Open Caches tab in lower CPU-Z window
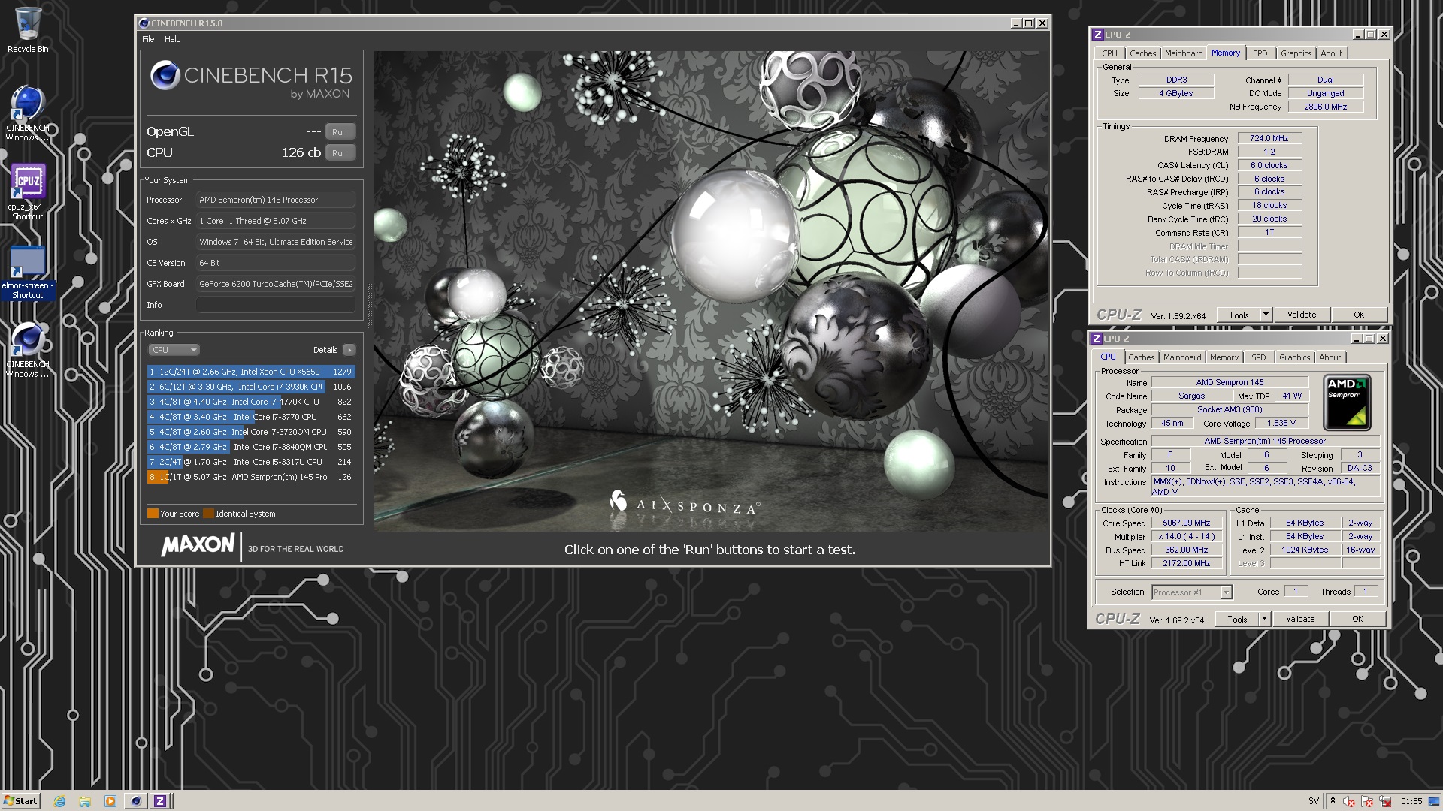Screen dimensions: 1443x811 point(1141,357)
